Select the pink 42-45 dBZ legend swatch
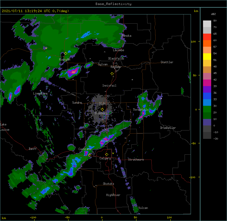Viewport: 227px width, 221px height. point(207,76)
